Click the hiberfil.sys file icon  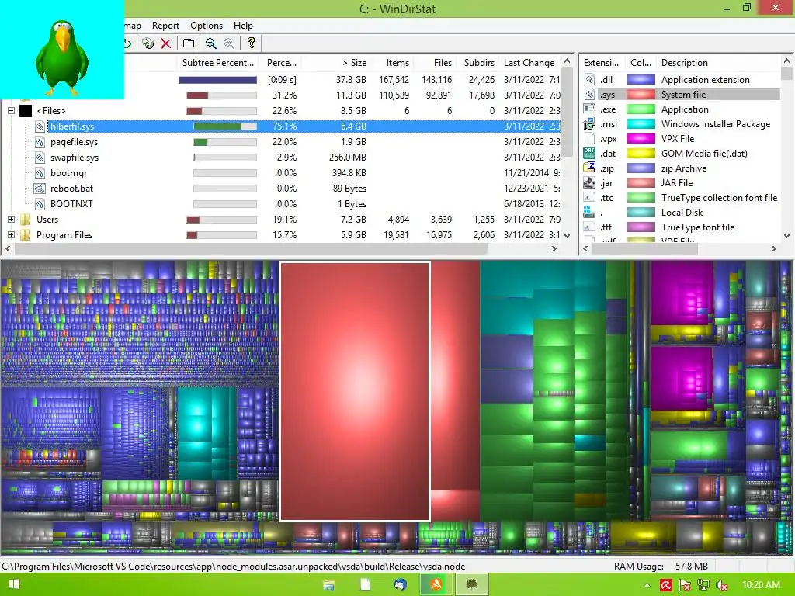pos(40,126)
